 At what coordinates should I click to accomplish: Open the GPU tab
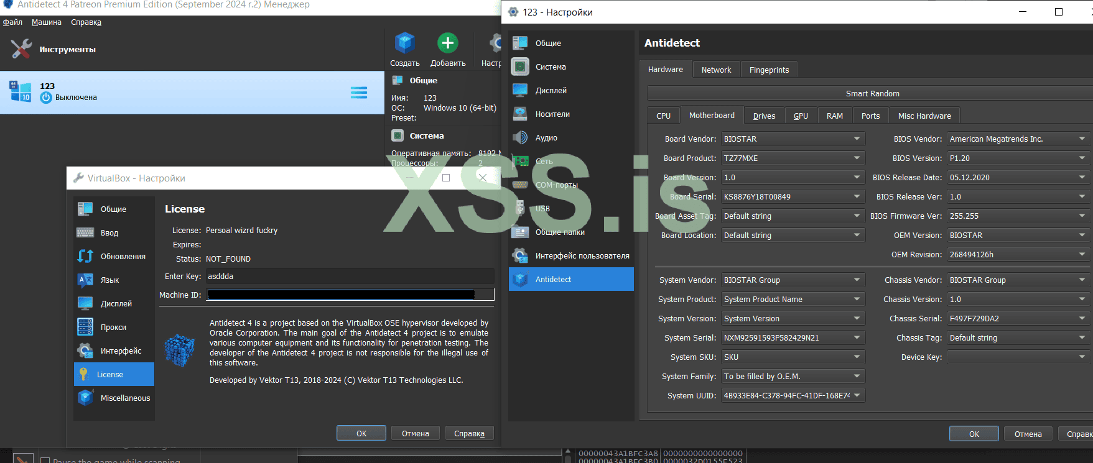pos(801,116)
